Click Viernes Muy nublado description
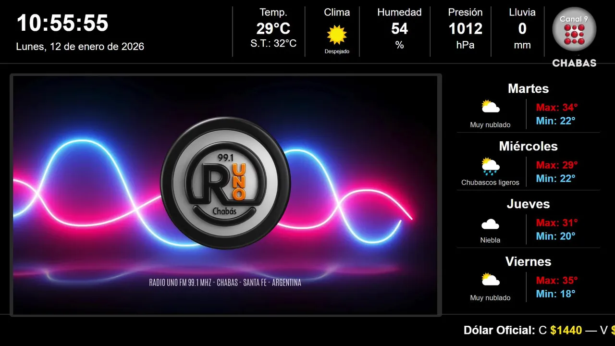Screen dimensions: 615x346 [490, 297]
